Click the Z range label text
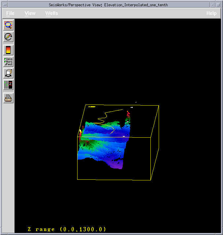 (67, 229)
